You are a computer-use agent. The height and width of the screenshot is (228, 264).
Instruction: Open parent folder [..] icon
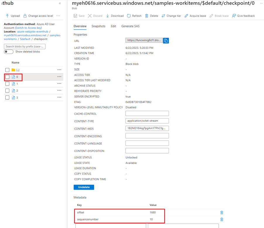pos(13,70)
